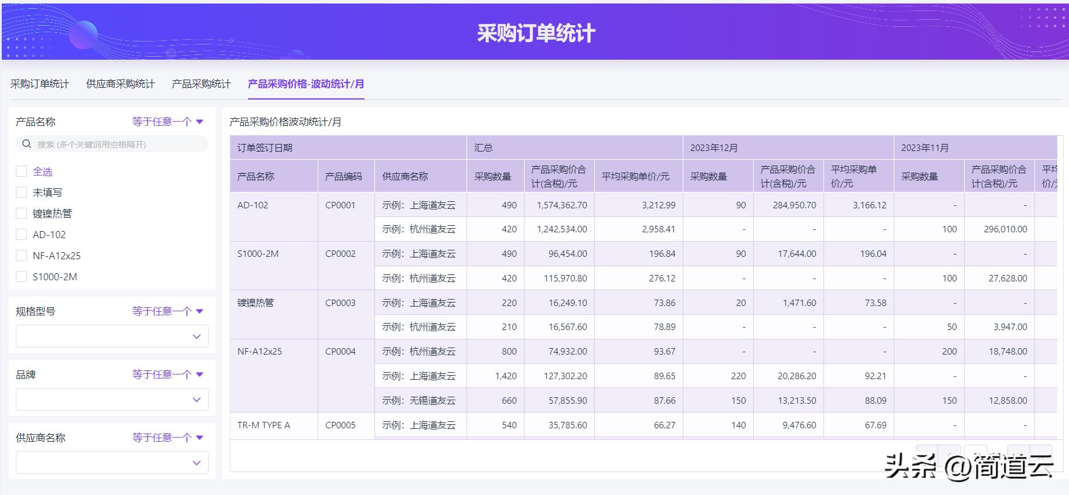This screenshot has height=495, width=1069.
Task: Tick the 全选 checkbox
Action: pyautogui.click(x=22, y=171)
